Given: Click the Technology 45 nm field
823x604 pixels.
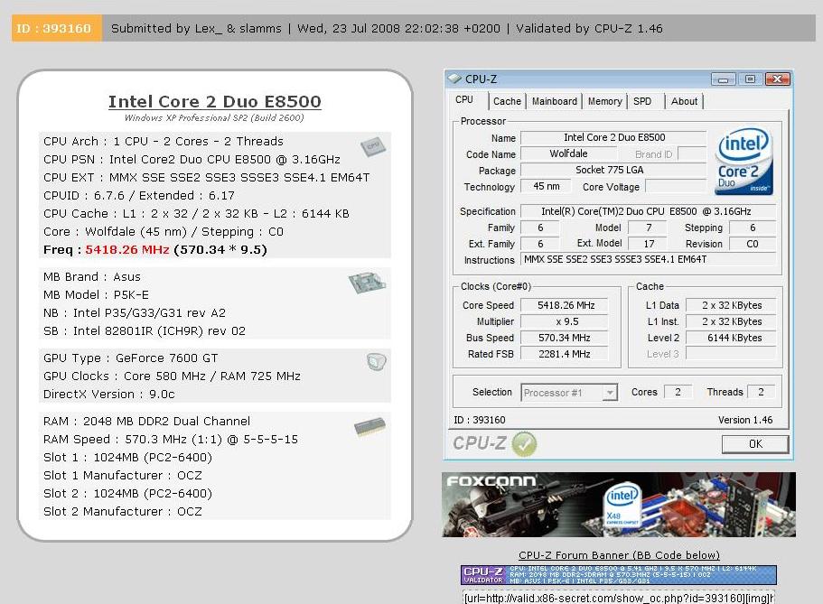Looking at the screenshot, I should (546, 186).
